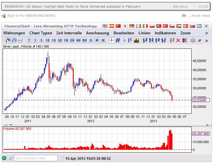Switch language with the Turkish flag
This screenshot has width=214, height=166.
tap(165, 26)
